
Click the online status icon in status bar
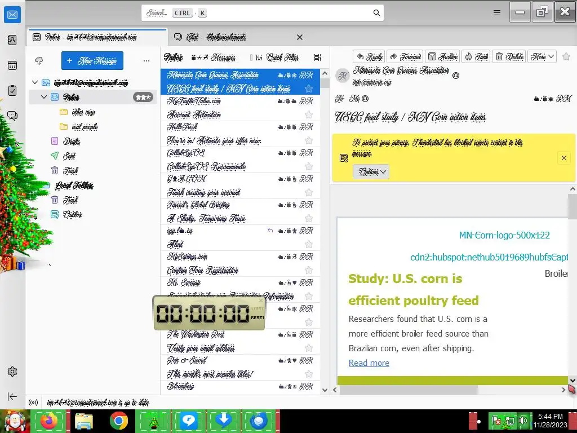pos(33,403)
